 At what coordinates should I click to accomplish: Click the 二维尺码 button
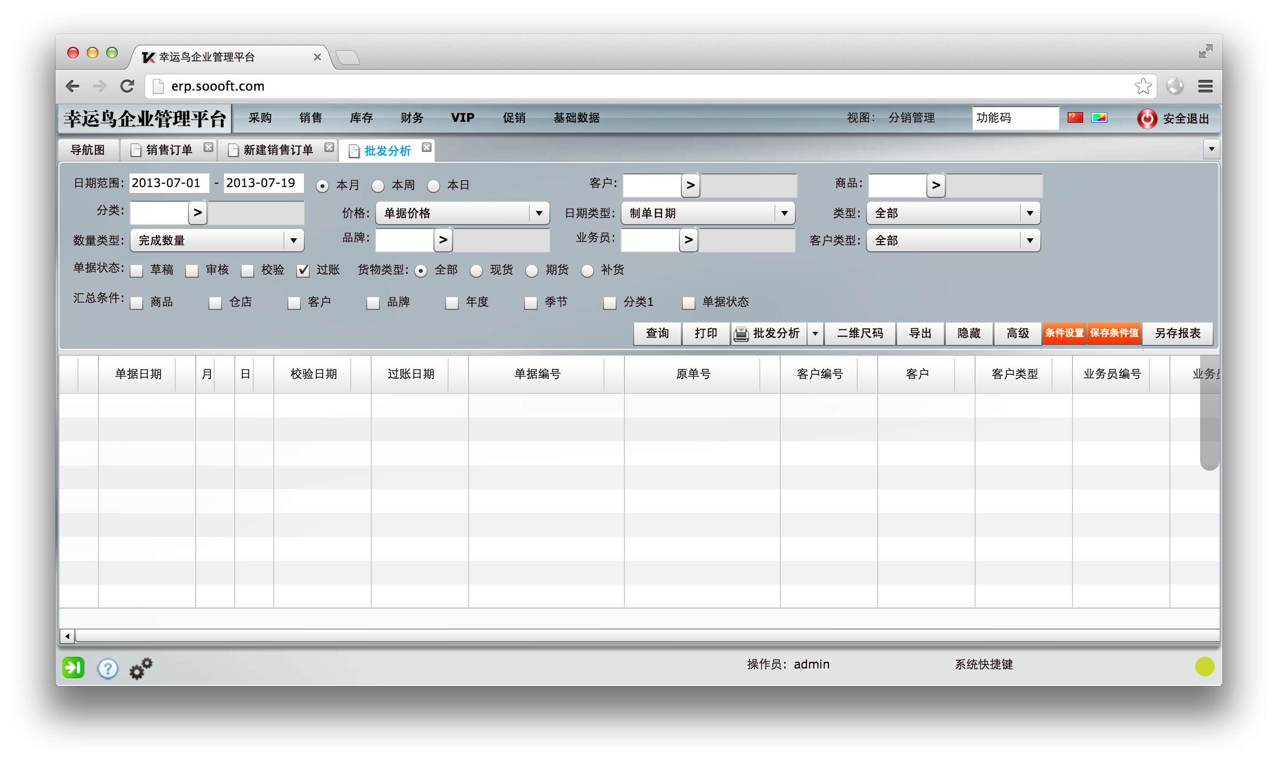(860, 334)
